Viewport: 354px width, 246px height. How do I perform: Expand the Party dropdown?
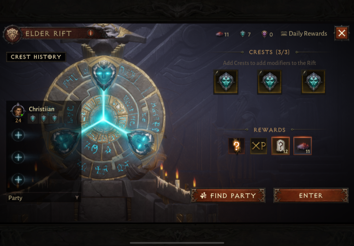43,198
